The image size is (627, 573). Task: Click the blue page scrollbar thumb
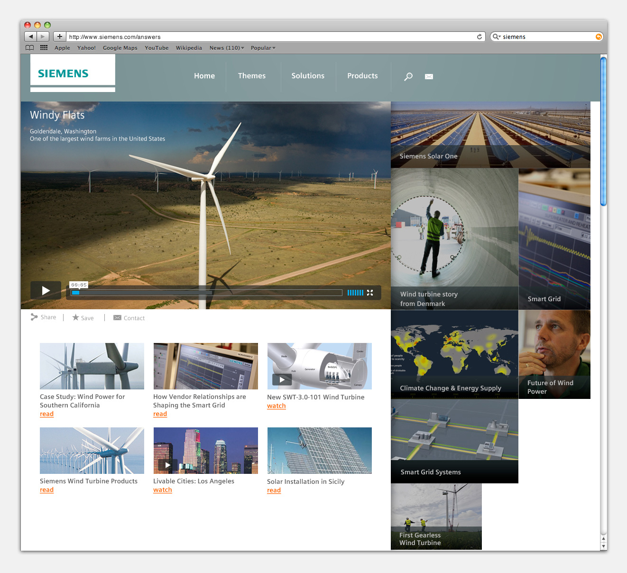603,131
